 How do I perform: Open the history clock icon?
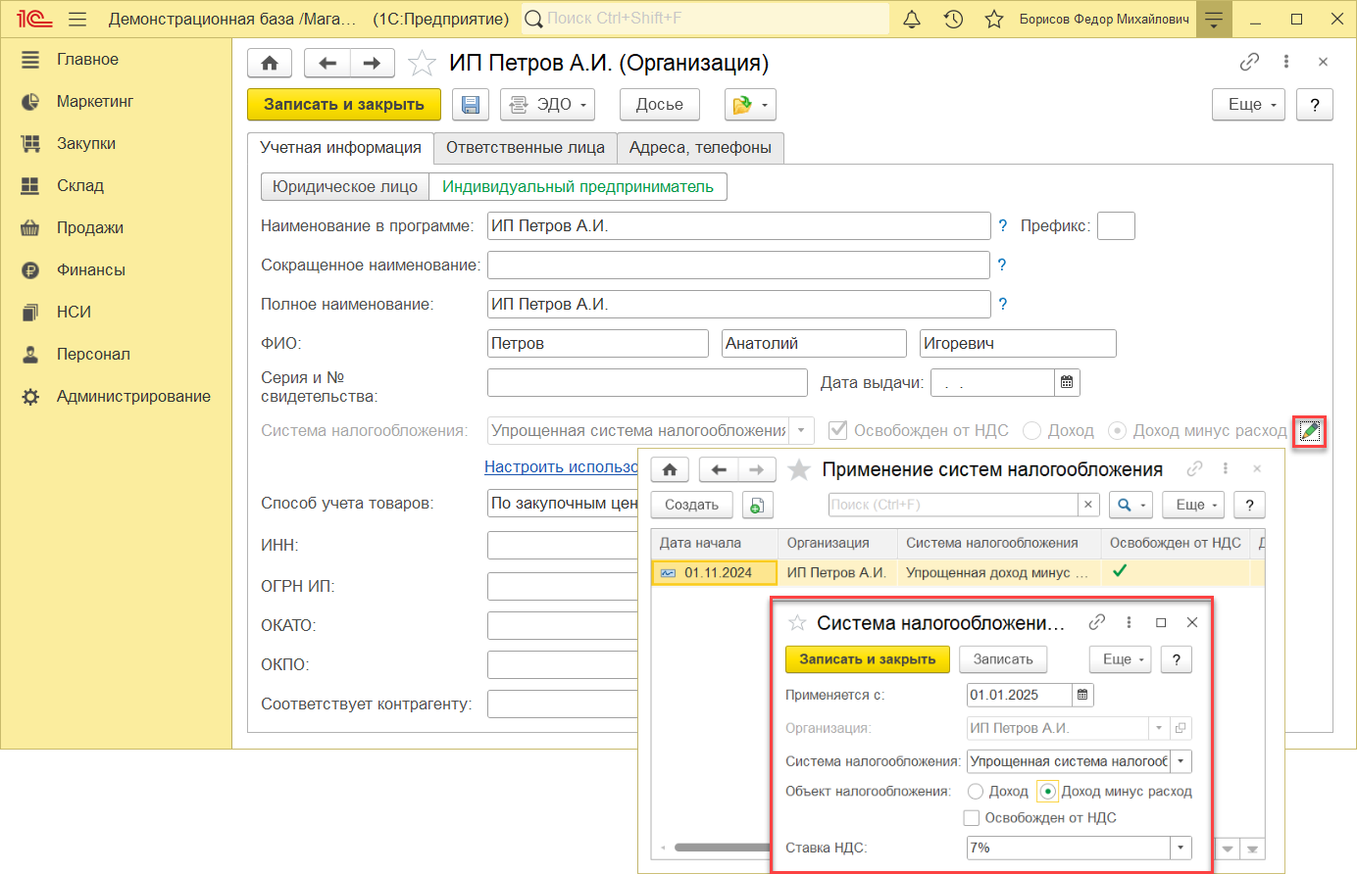[x=953, y=20]
